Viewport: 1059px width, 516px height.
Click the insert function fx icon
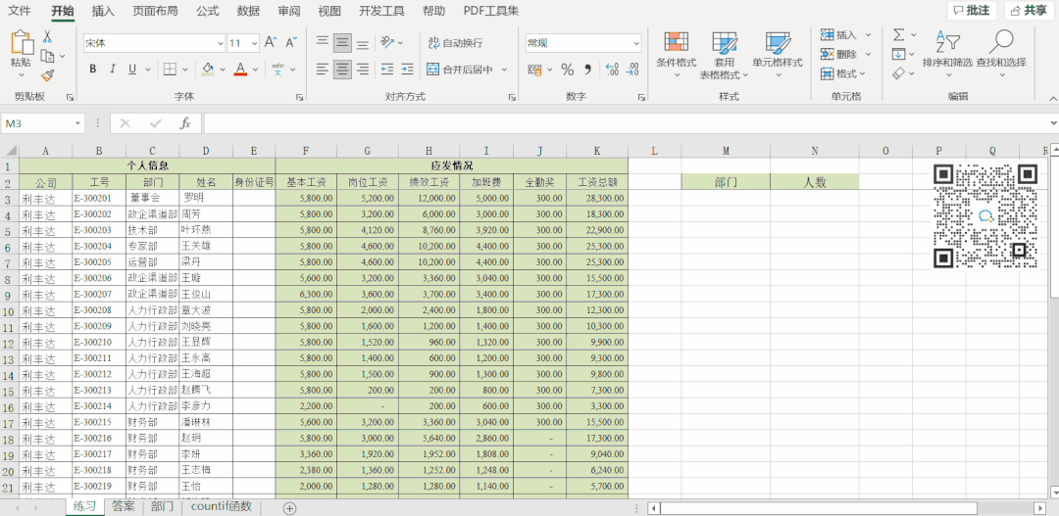click(x=184, y=123)
